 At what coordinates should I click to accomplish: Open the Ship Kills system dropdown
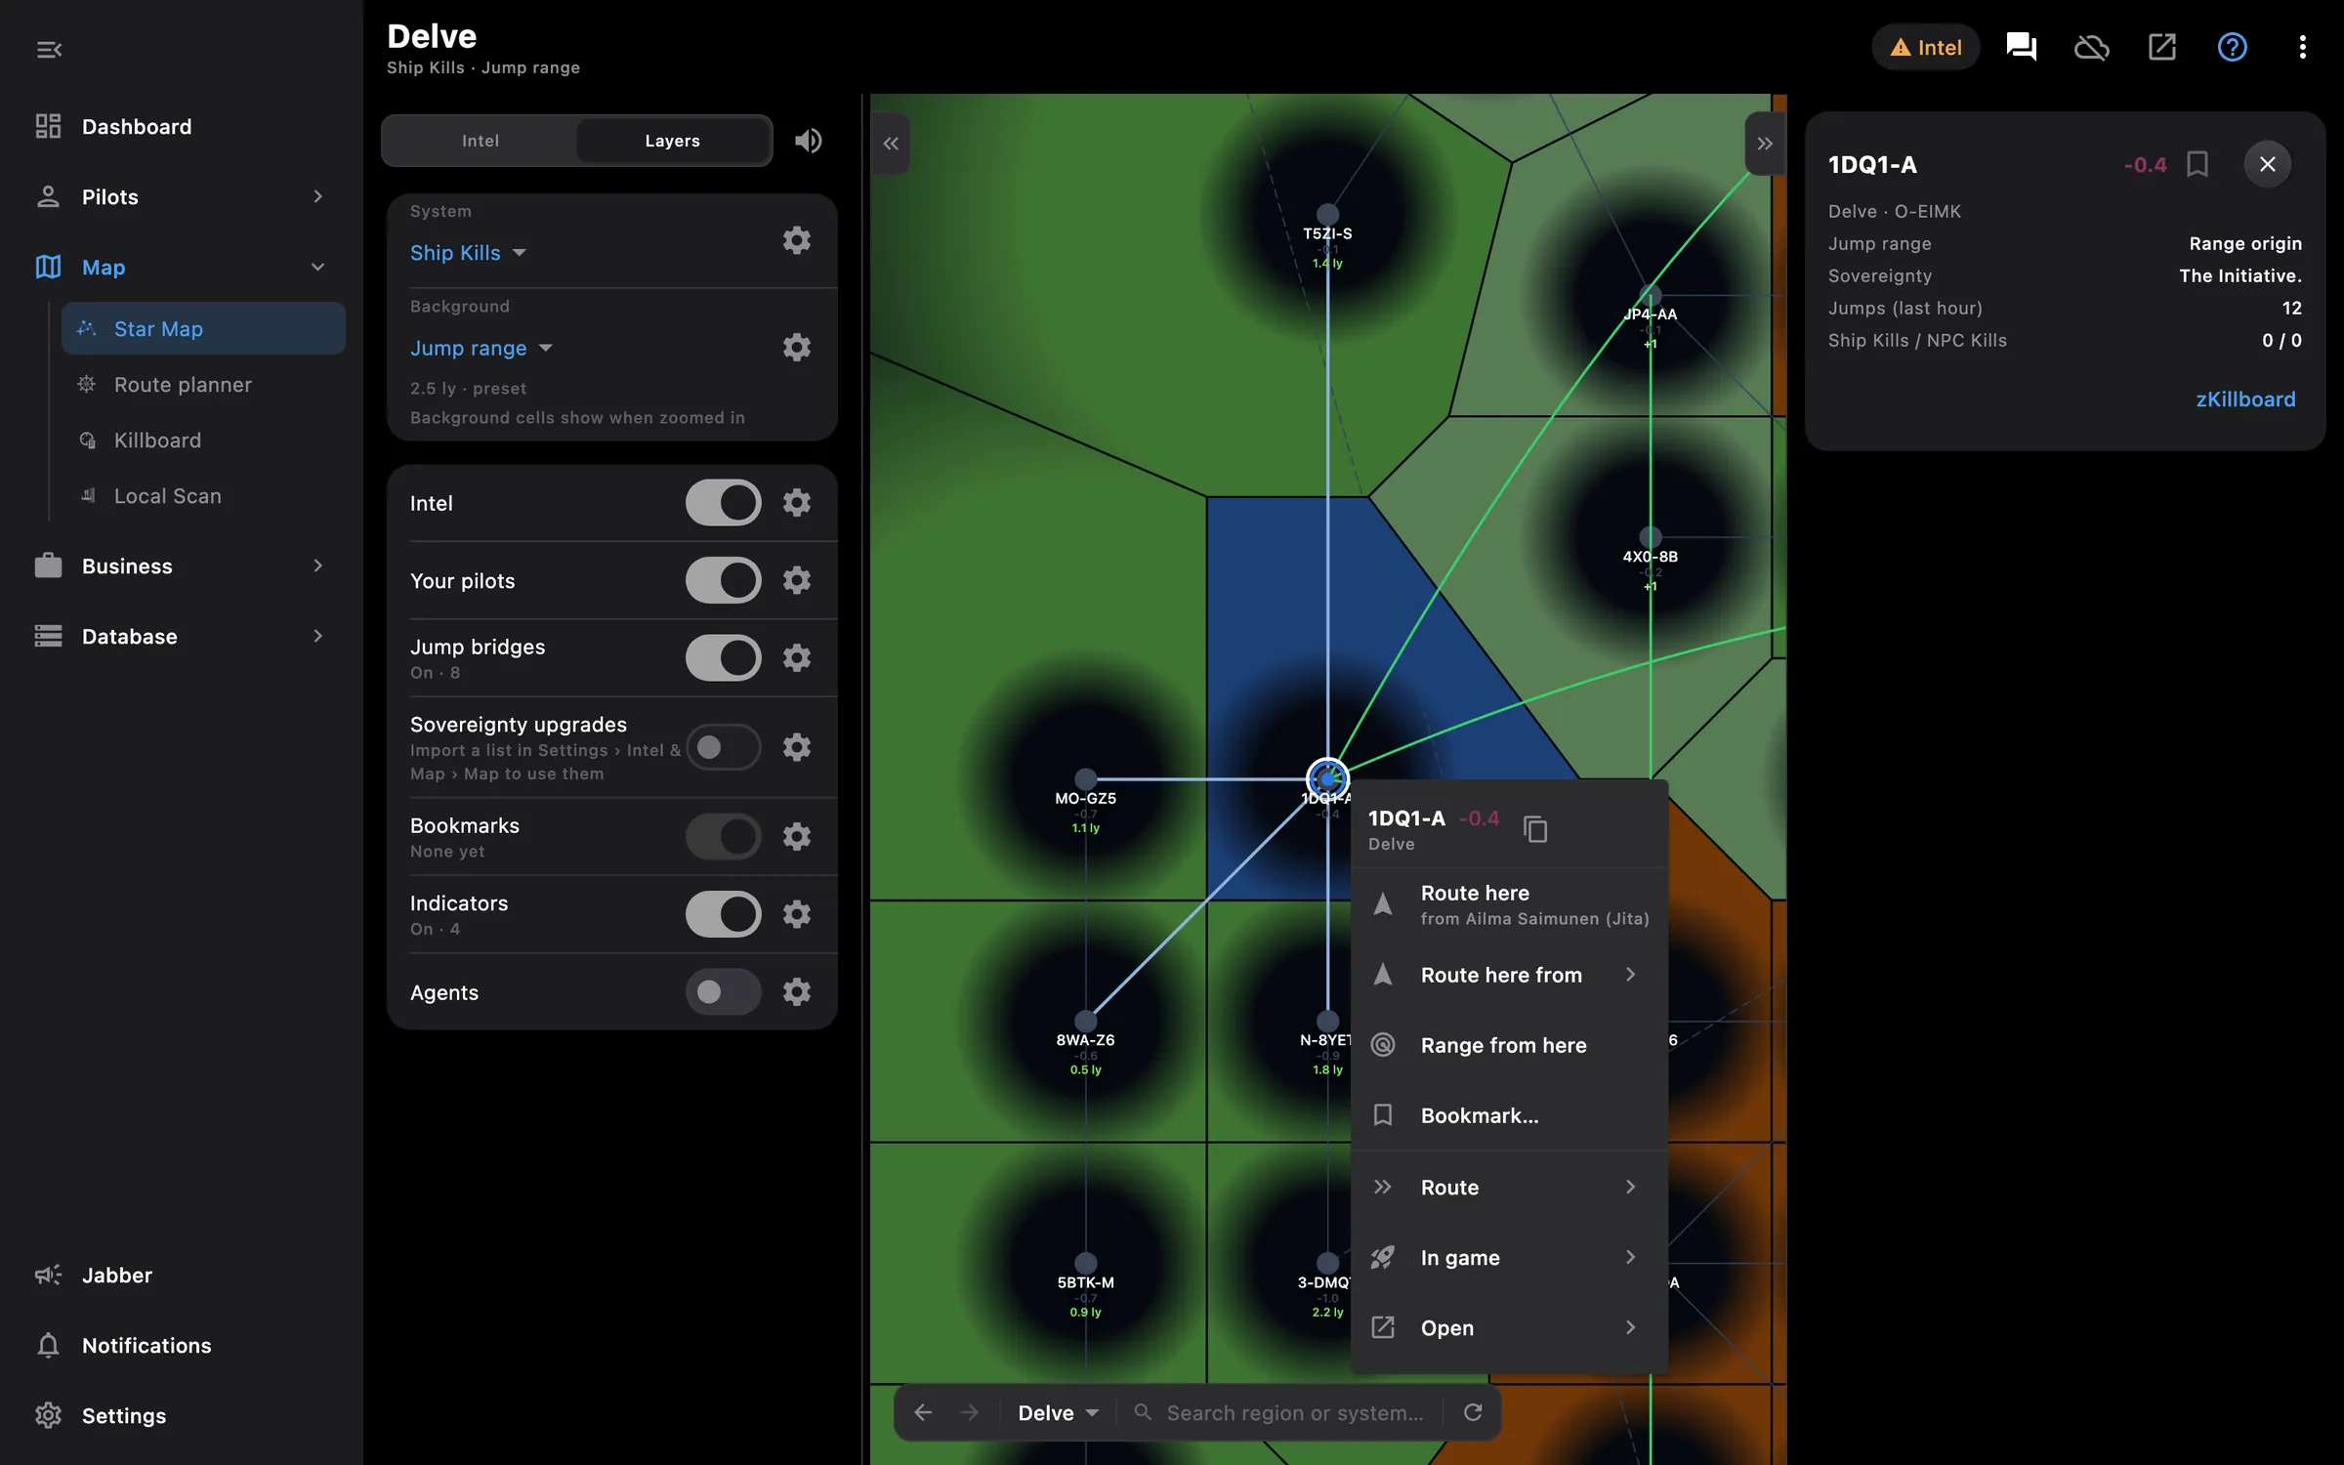tap(469, 252)
